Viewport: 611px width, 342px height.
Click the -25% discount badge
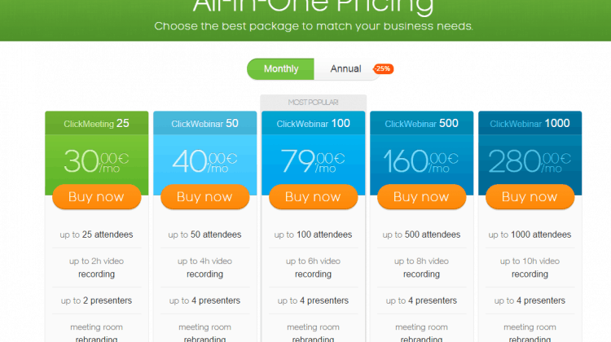click(384, 69)
